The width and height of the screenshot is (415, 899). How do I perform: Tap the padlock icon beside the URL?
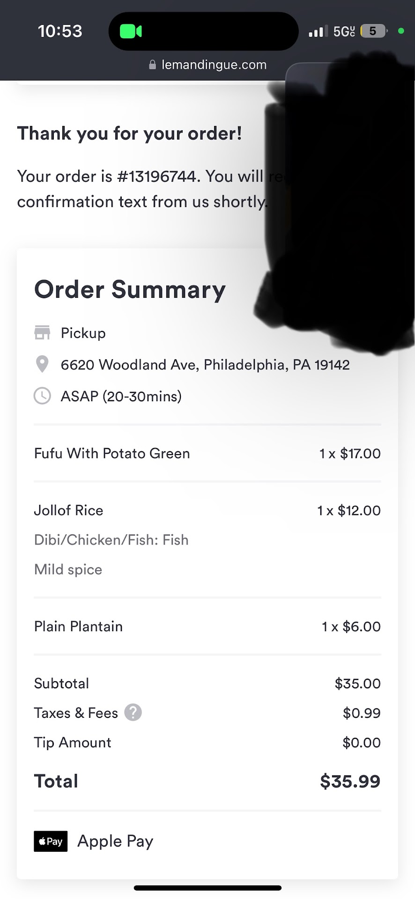tap(152, 65)
